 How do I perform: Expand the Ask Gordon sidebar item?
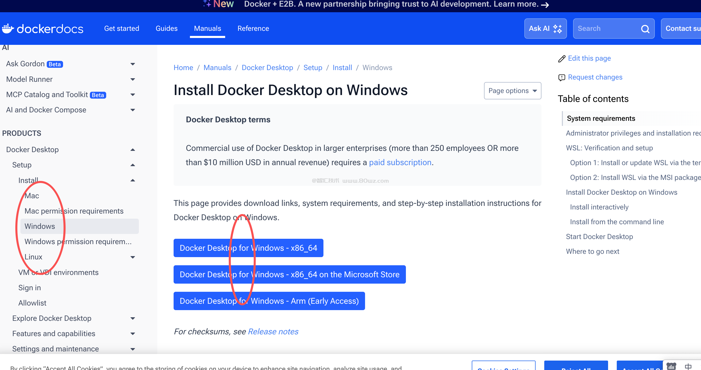[x=132, y=64]
